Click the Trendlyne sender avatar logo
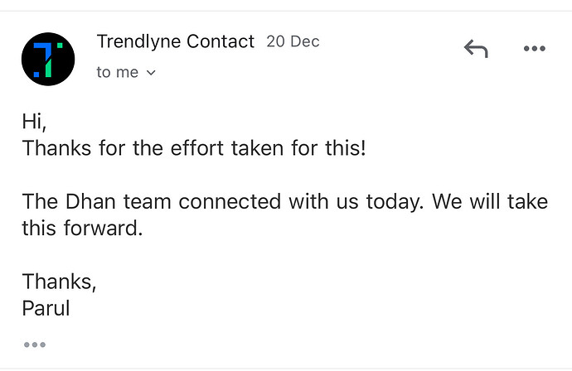Screen dimensions: 572x371 (48, 59)
